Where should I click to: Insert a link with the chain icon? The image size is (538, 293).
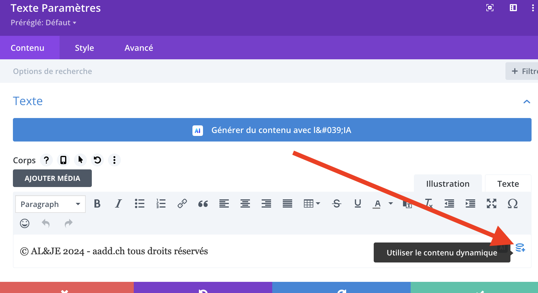point(182,203)
